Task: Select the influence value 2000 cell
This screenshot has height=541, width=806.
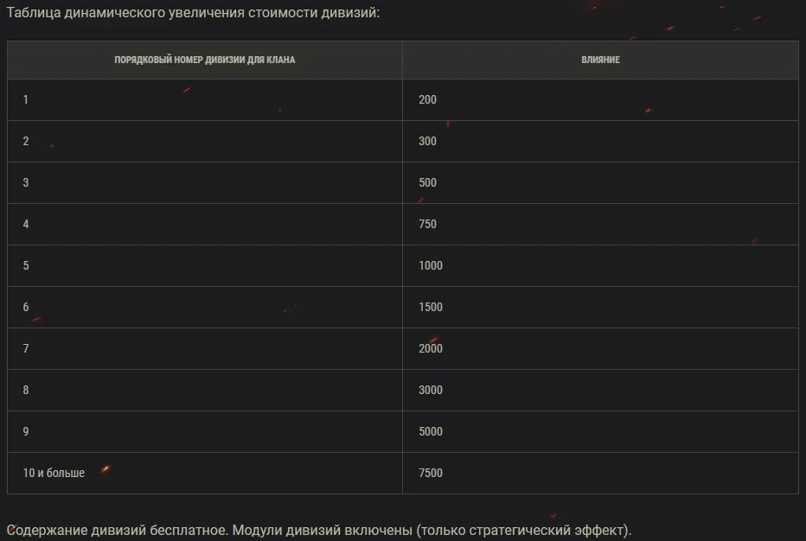Action: [430, 349]
